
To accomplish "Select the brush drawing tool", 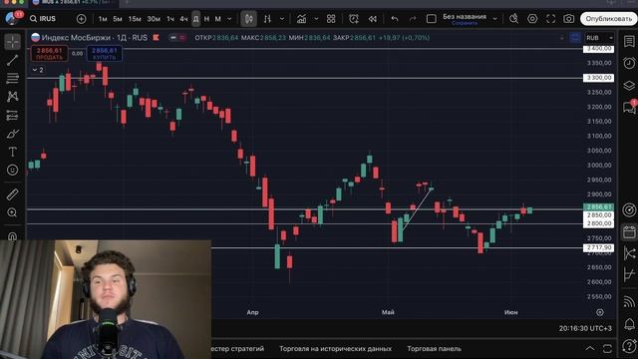I will [x=13, y=134].
